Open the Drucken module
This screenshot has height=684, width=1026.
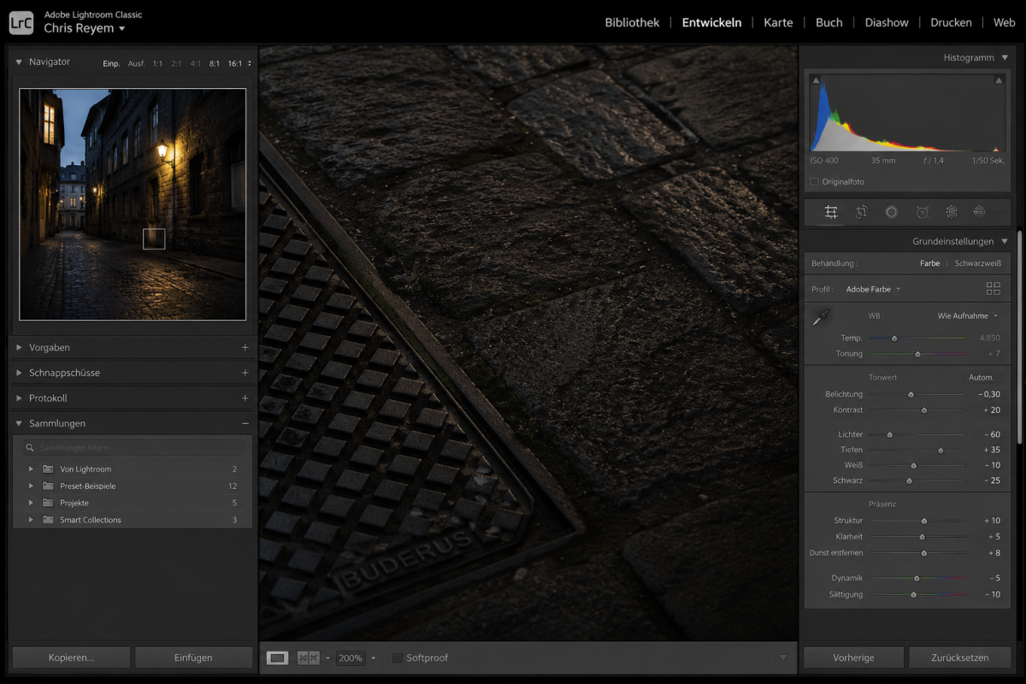pyautogui.click(x=951, y=22)
